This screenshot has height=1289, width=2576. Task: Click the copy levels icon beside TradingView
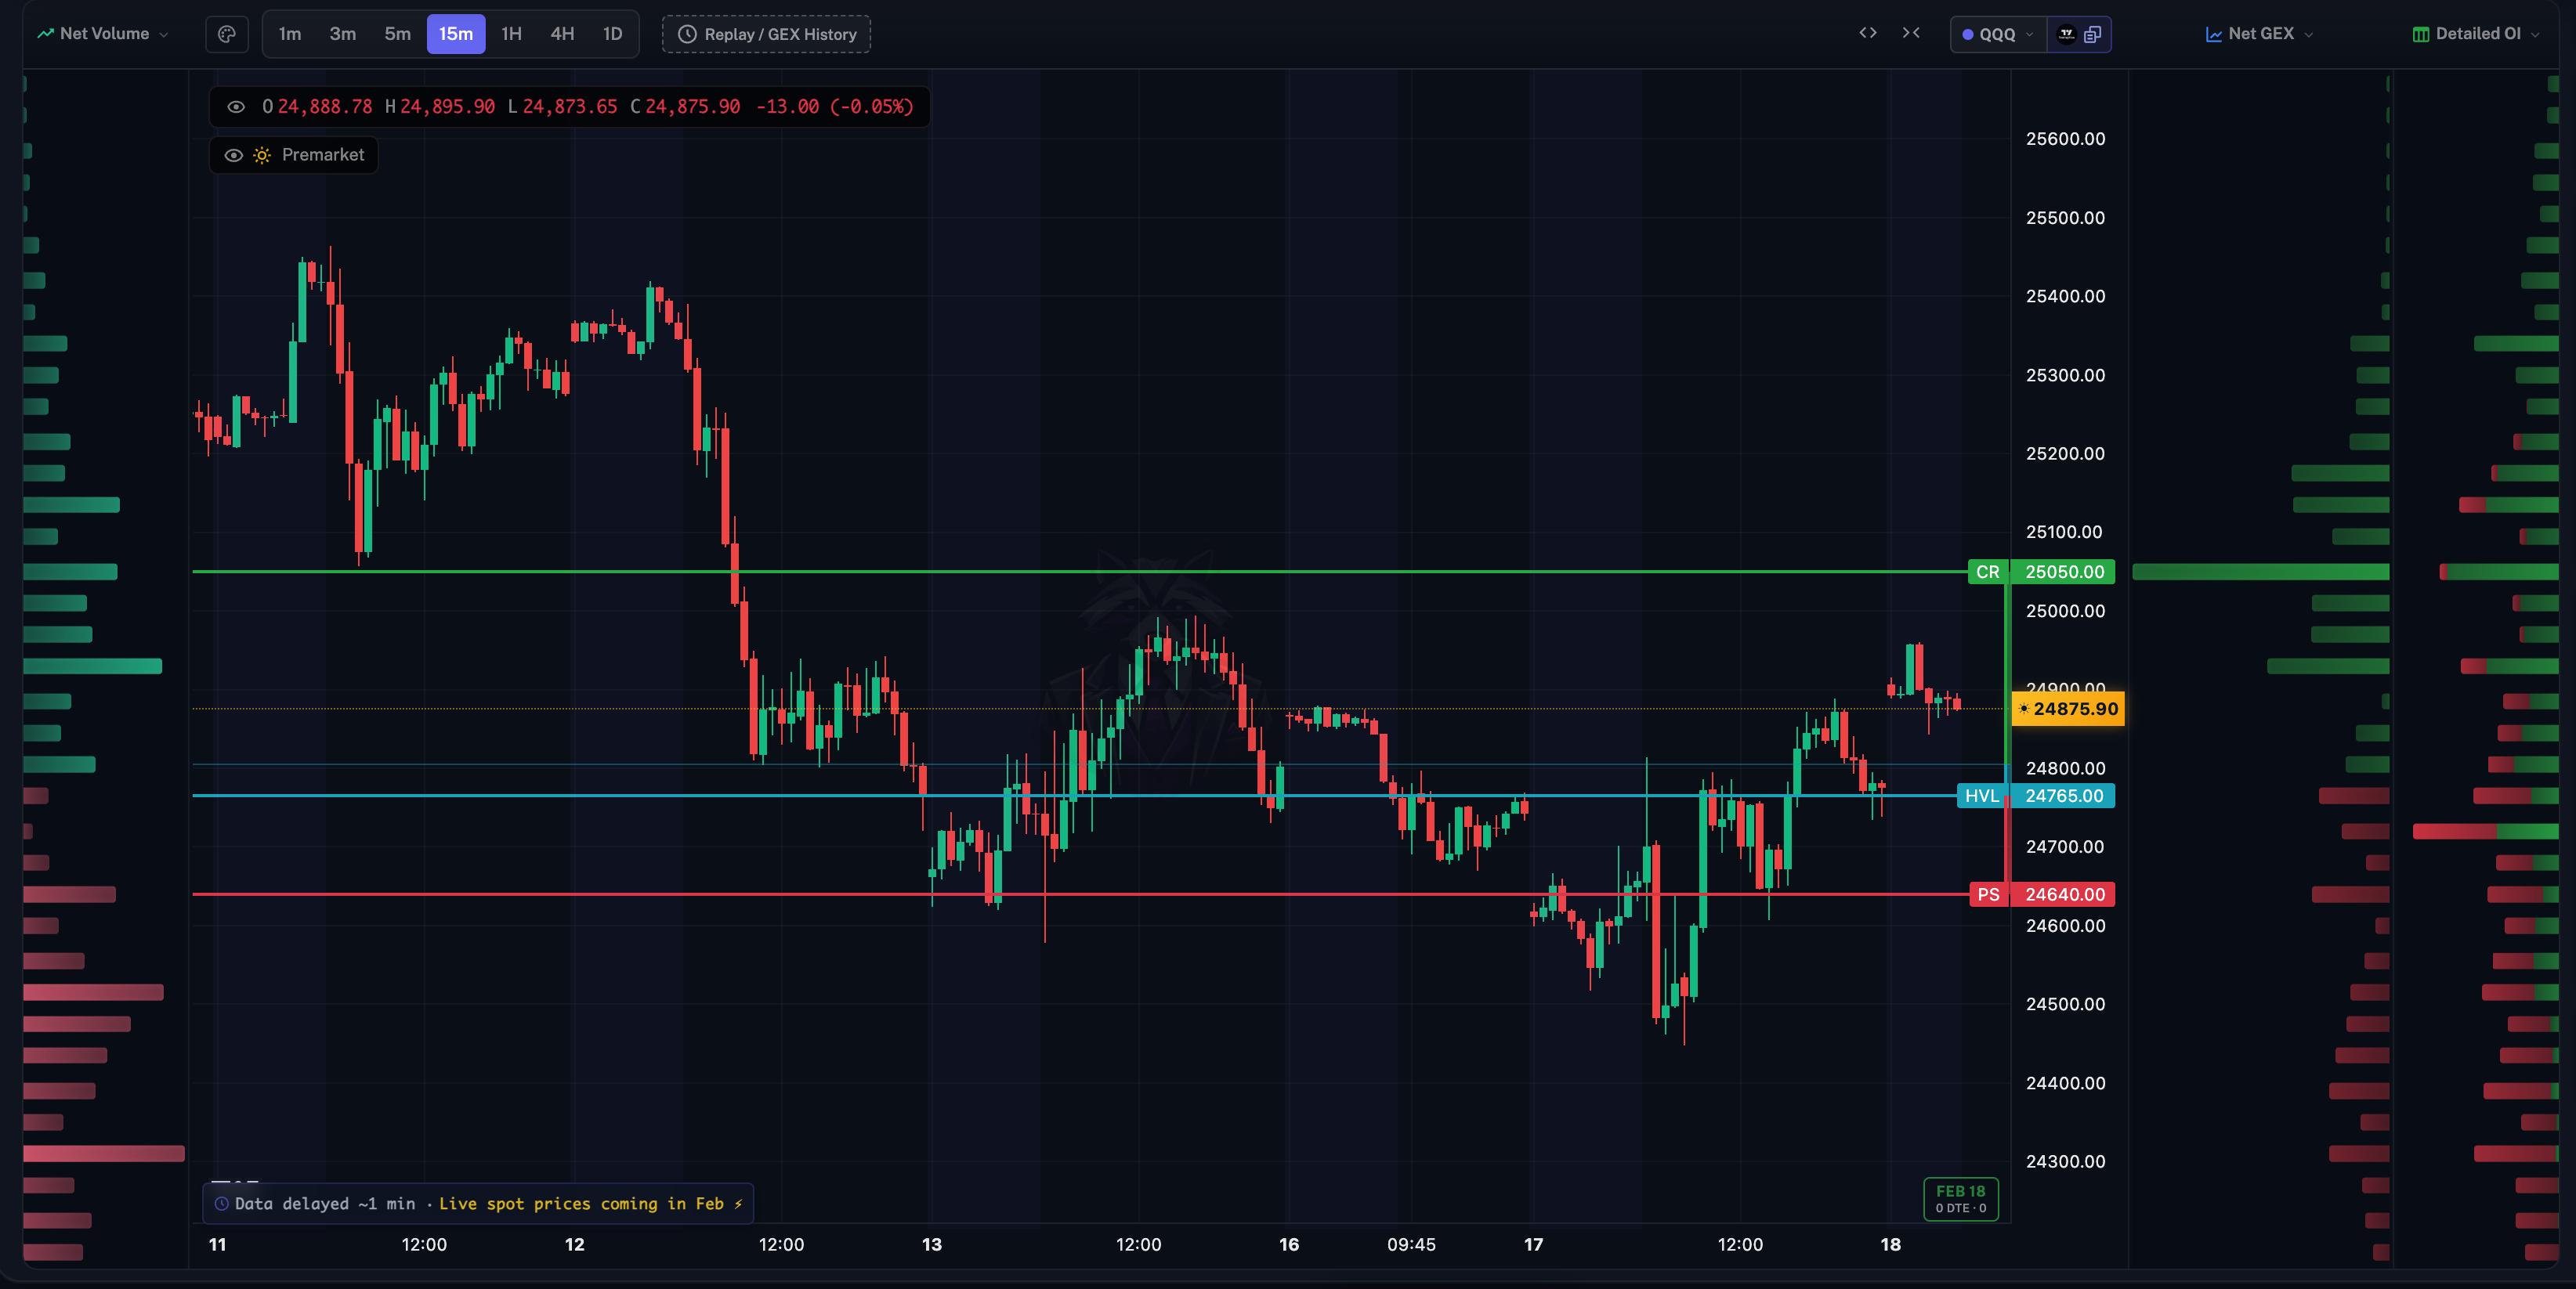(2092, 34)
